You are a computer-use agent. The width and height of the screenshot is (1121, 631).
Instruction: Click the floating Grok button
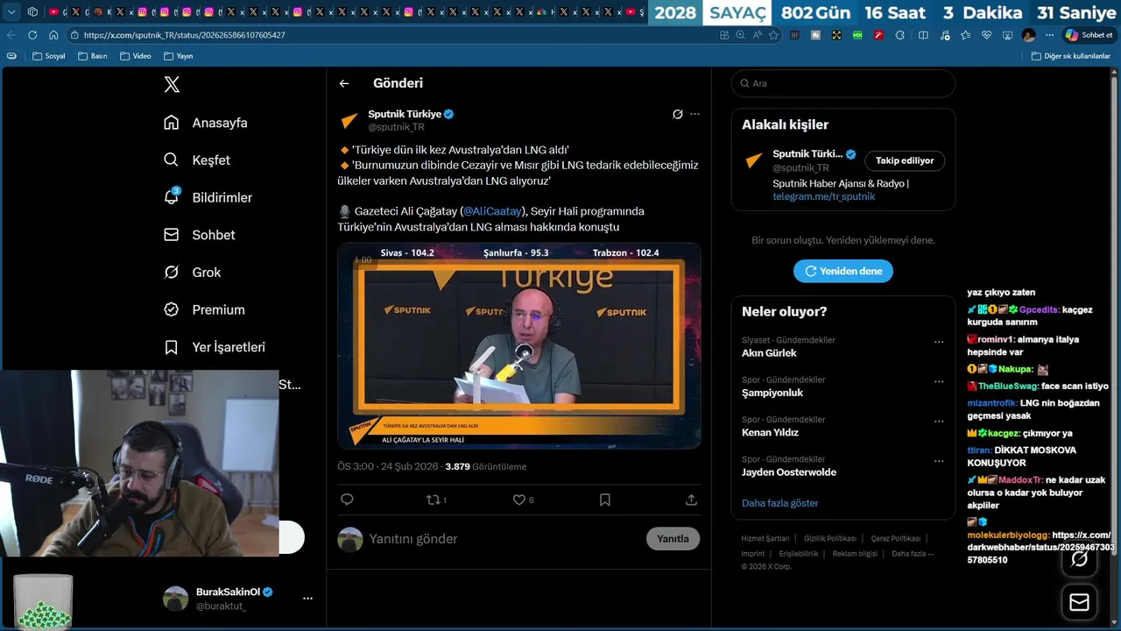[x=1079, y=558]
